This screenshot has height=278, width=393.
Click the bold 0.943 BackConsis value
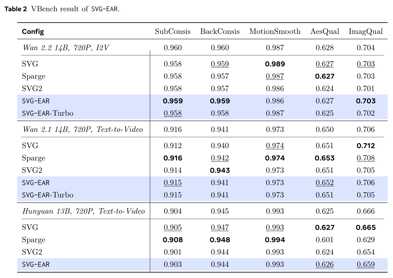tap(220, 170)
